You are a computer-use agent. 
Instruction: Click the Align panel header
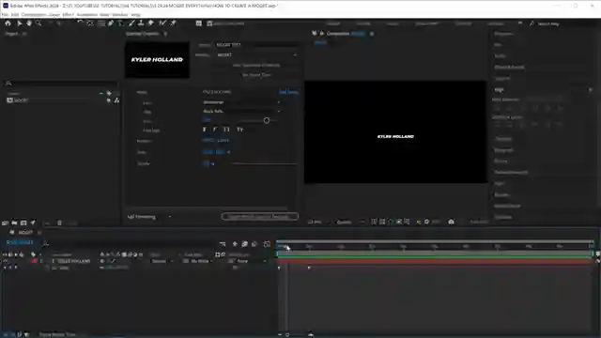pyautogui.click(x=499, y=90)
